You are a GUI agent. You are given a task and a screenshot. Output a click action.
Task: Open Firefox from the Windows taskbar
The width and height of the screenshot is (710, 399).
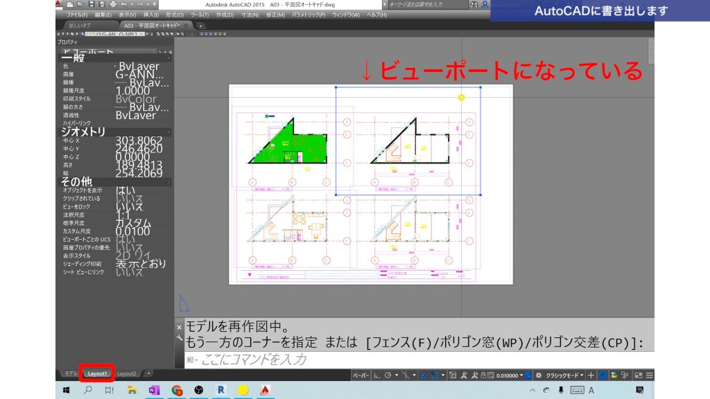click(243, 391)
